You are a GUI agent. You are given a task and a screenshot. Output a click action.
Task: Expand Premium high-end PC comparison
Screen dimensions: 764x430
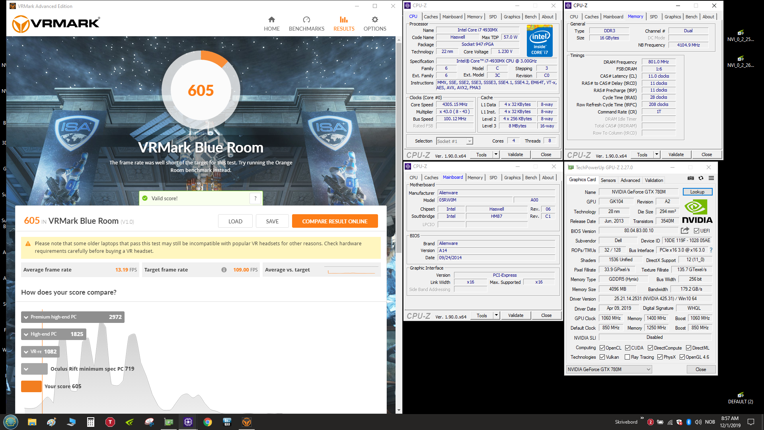pyautogui.click(x=73, y=317)
